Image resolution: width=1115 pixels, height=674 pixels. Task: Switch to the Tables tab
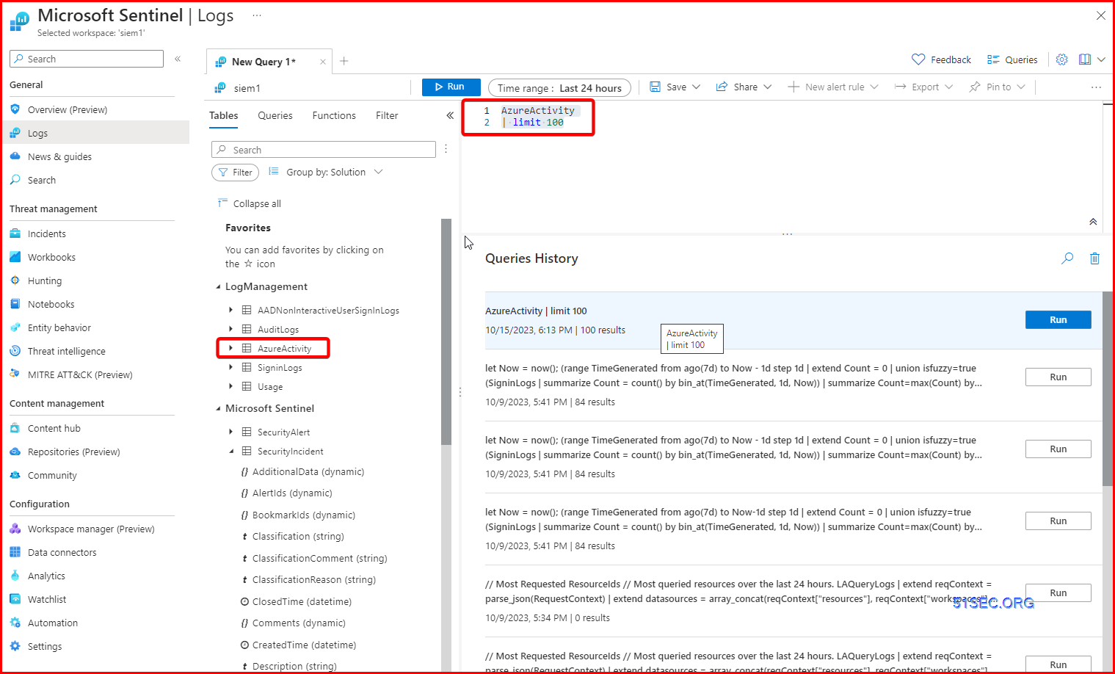(224, 116)
